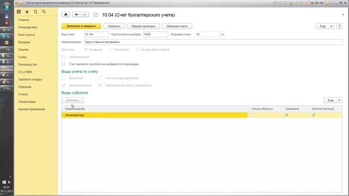Screen dimensions: 349x196
Task: Open the Продажи section
Action: click(x=24, y=42)
